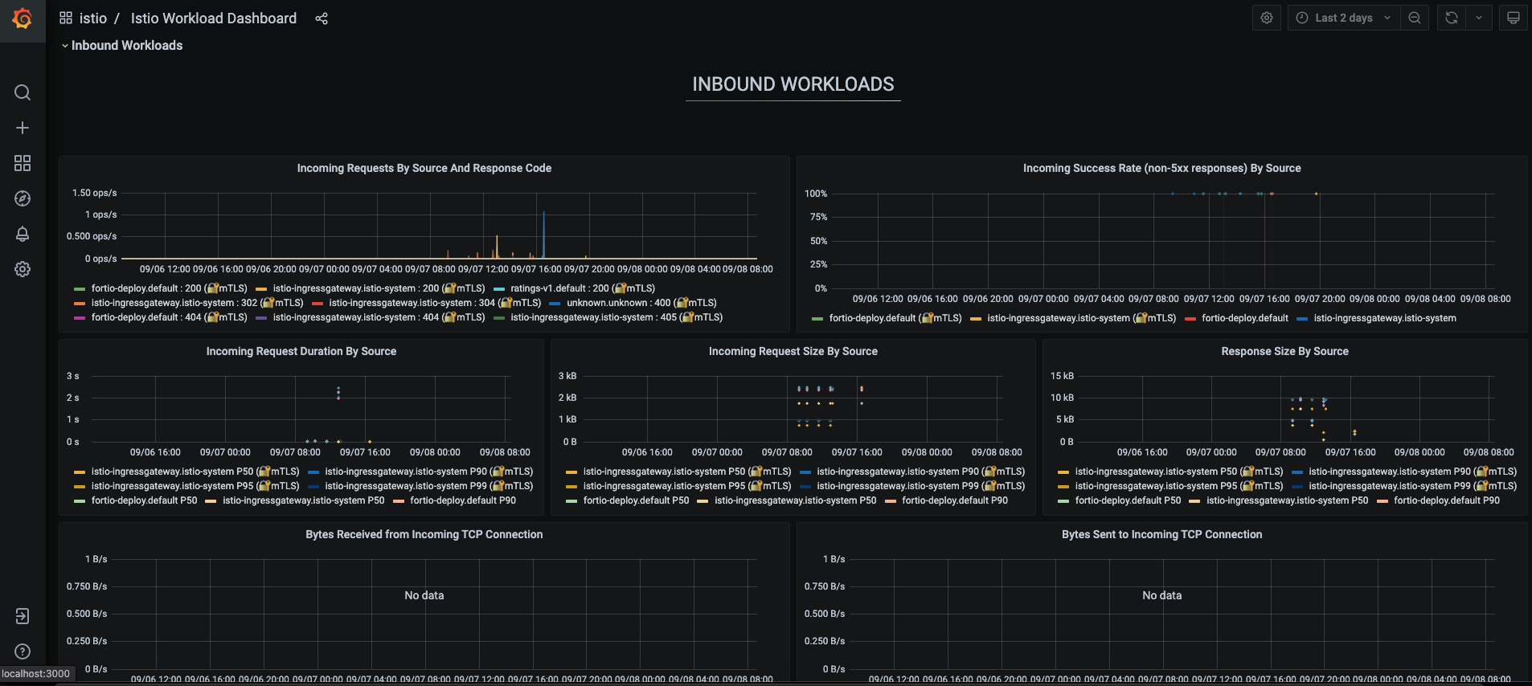
Task: Click the plus Create icon in sidebar
Action: pyautogui.click(x=23, y=128)
